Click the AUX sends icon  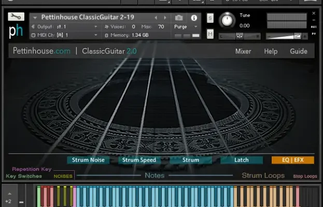click(x=314, y=26)
